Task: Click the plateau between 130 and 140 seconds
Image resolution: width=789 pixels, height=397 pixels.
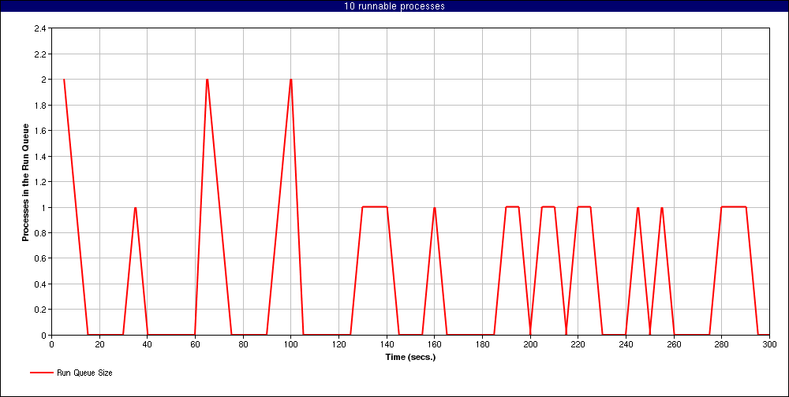Action: pos(374,206)
